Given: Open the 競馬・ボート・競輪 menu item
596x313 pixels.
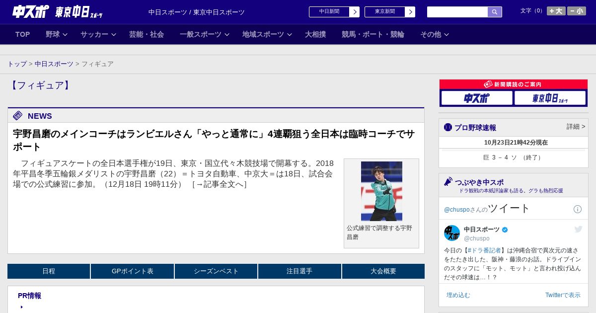Looking at the screenshot, I should point(373,34).
